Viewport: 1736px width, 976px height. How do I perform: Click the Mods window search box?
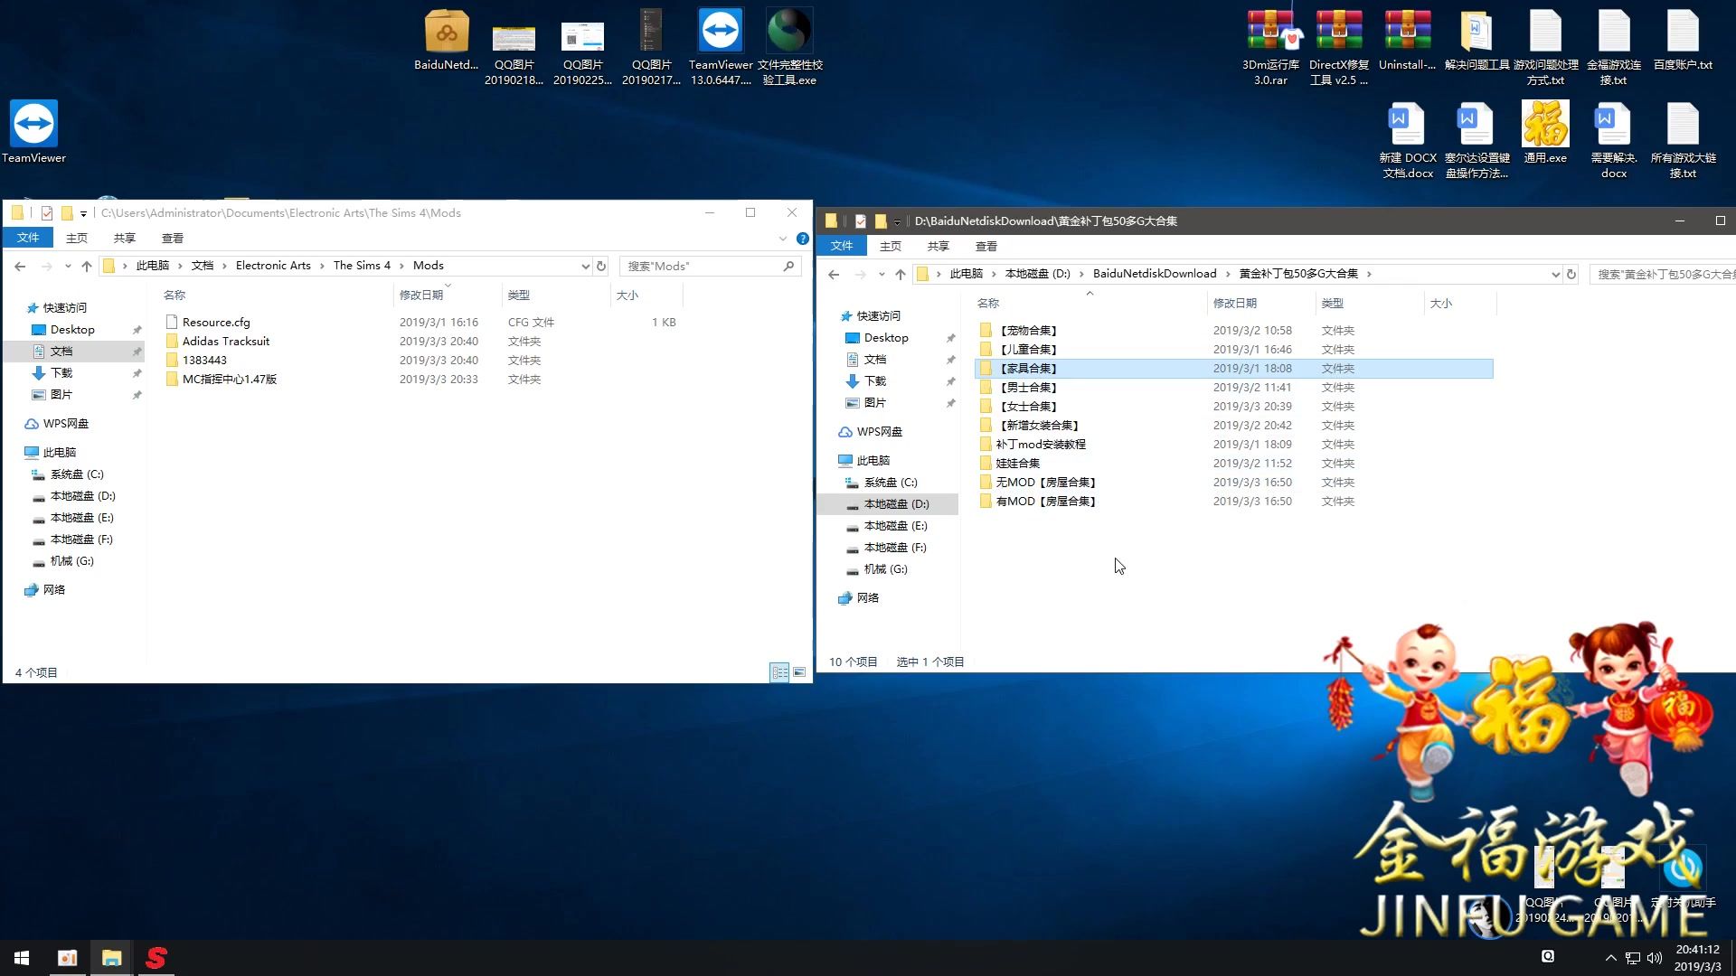click(710, 266)
